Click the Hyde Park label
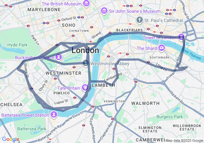Screen dimensions: 204x143 click(18, 45)
